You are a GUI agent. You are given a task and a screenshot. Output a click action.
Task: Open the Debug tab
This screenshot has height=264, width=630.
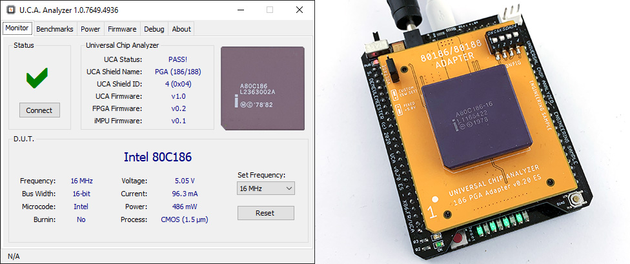(154, 29)
